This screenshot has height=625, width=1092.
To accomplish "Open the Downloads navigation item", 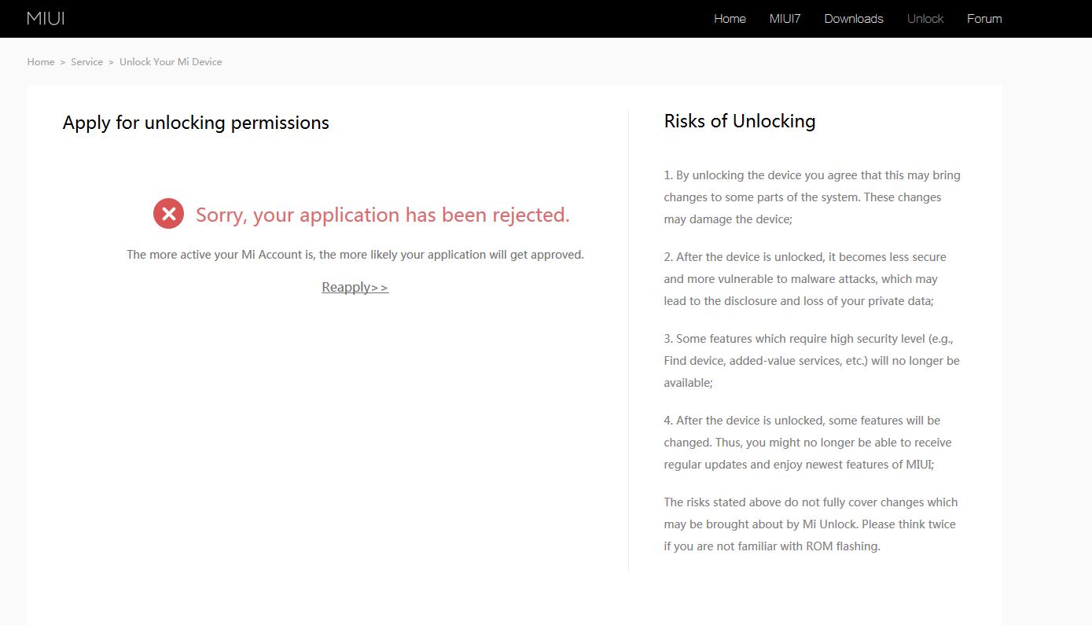I will pyautogui.click(x=853, y=19).
